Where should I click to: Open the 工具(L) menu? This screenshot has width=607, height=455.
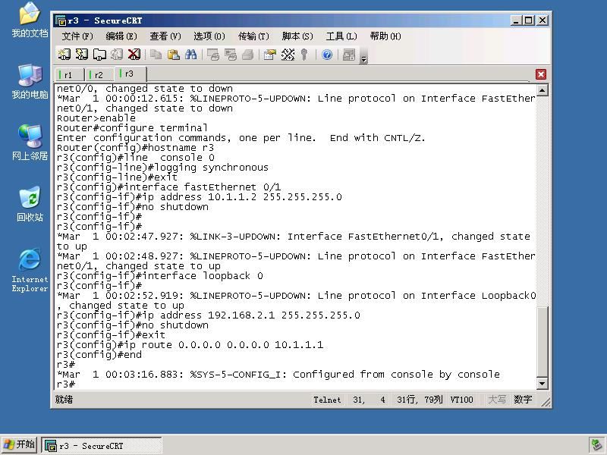click(x=341, y=36)
